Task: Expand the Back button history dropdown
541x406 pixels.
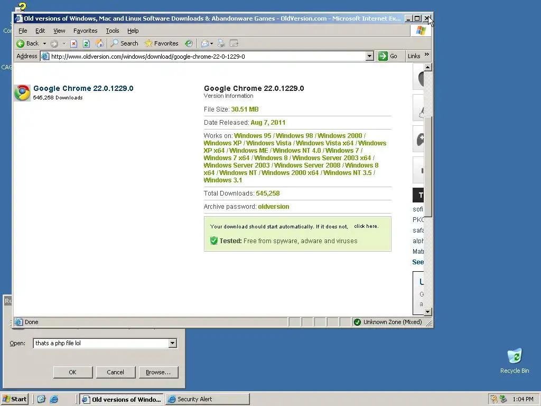Action: tap(44, 43)
